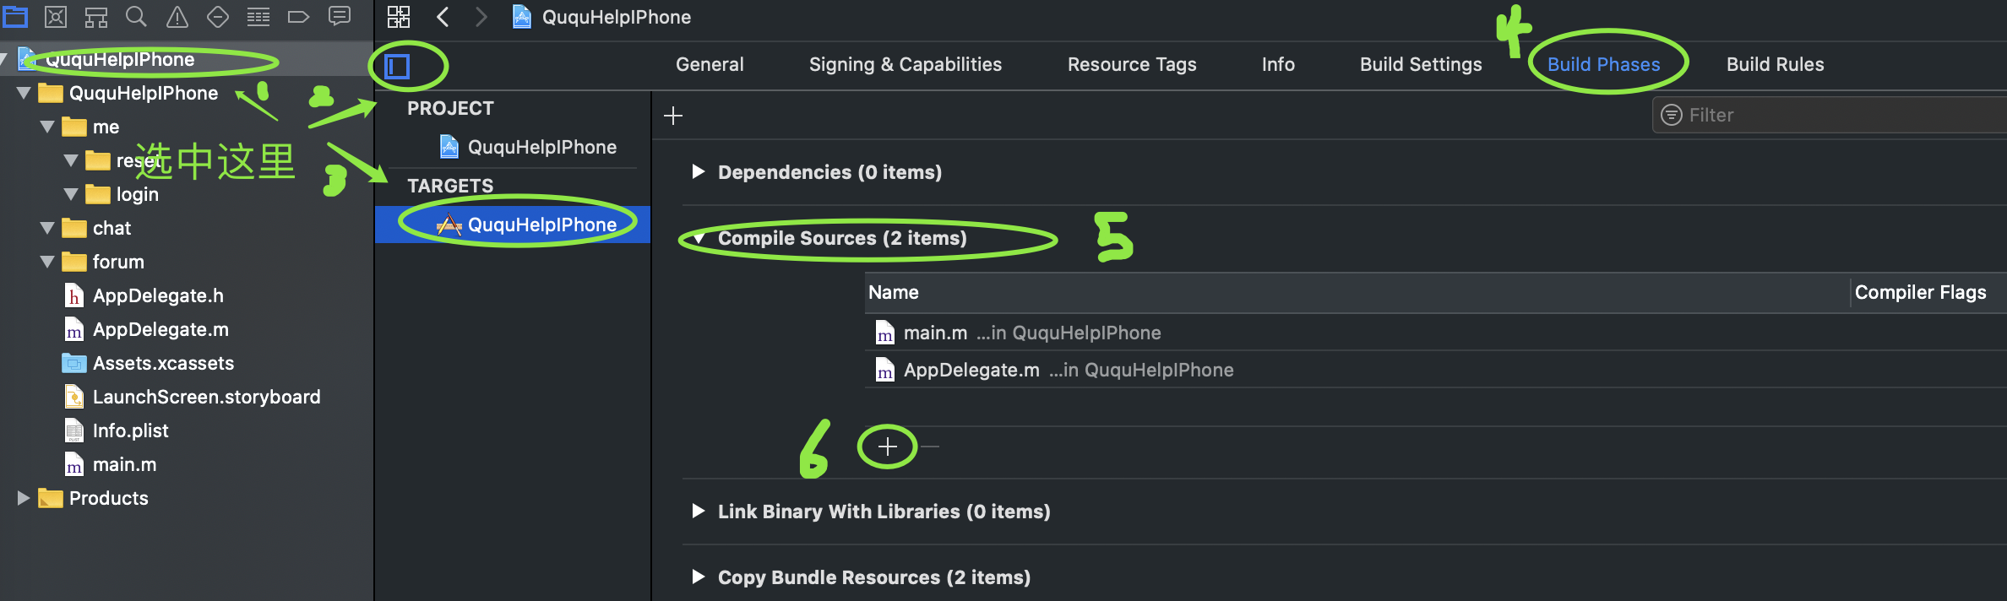Open the Signing & Capabilities tab

(x=905, y=64)
